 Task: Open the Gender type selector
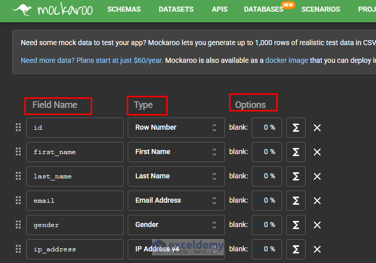pos(176,225)
